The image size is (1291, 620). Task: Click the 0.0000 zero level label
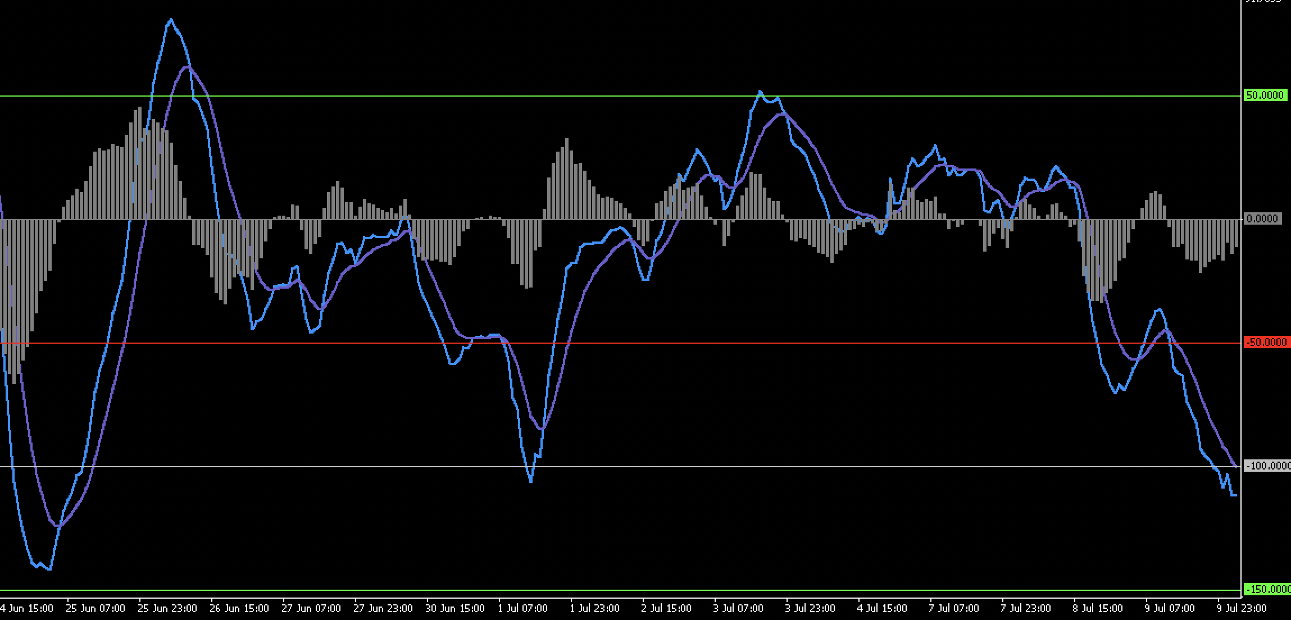point(1263,218)
